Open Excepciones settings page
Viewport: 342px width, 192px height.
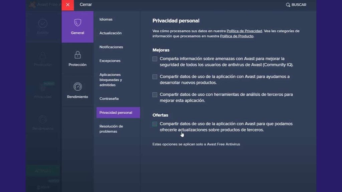[x=110, y=61]
